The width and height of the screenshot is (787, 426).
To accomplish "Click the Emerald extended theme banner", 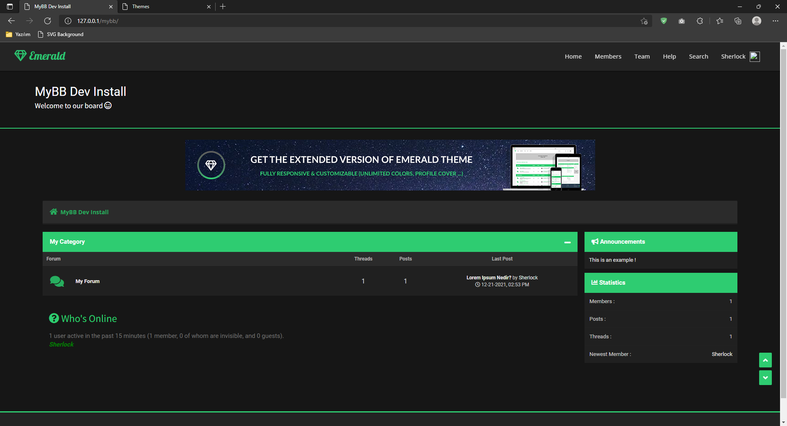I will tap(390, 165).
